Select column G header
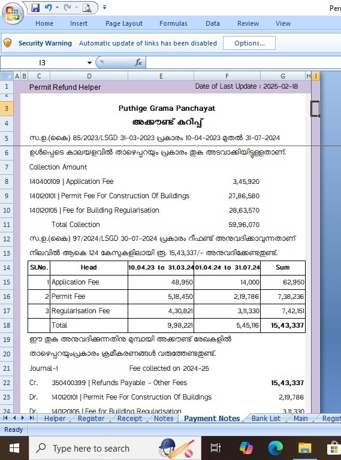 click(x=283, y=76)
